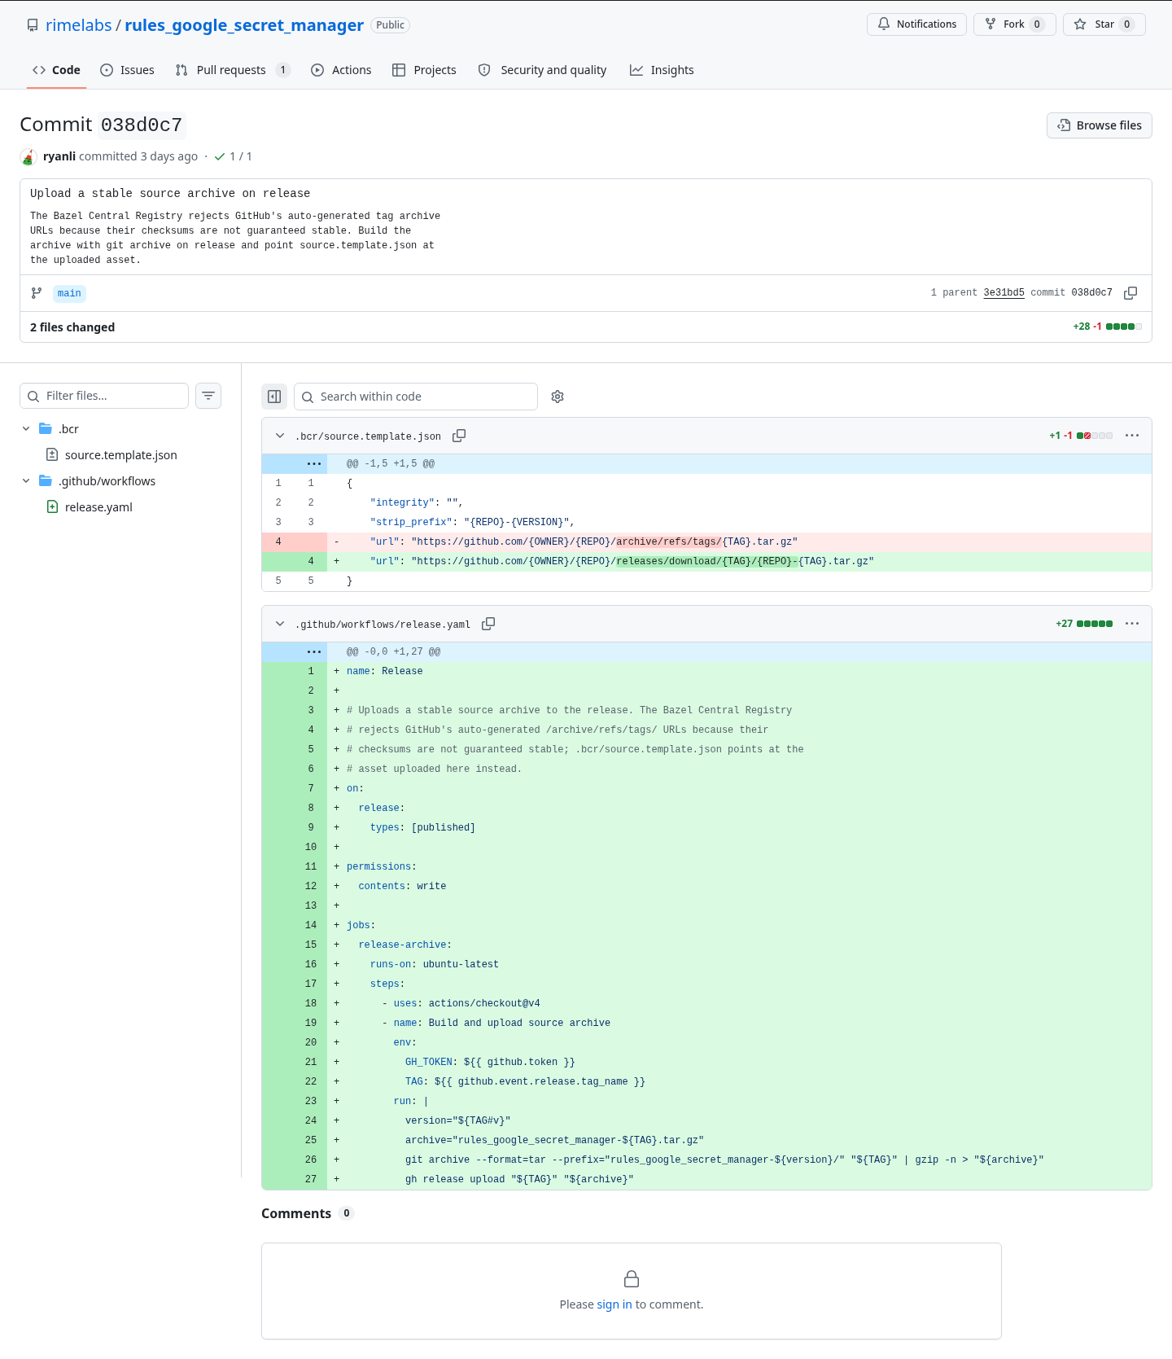The image size is (1172, 1359).
Task: Open Security and quality tab
Action: 542,70
